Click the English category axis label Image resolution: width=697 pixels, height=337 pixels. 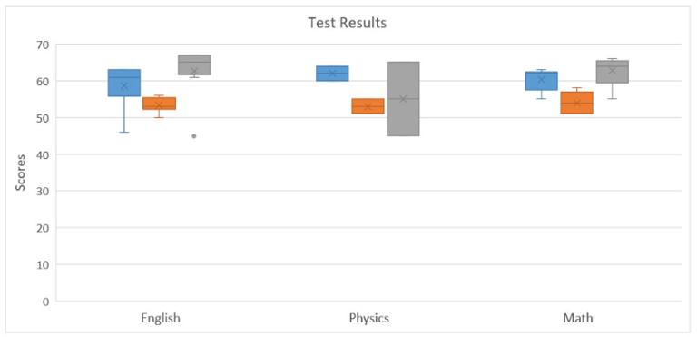point(161,319)
